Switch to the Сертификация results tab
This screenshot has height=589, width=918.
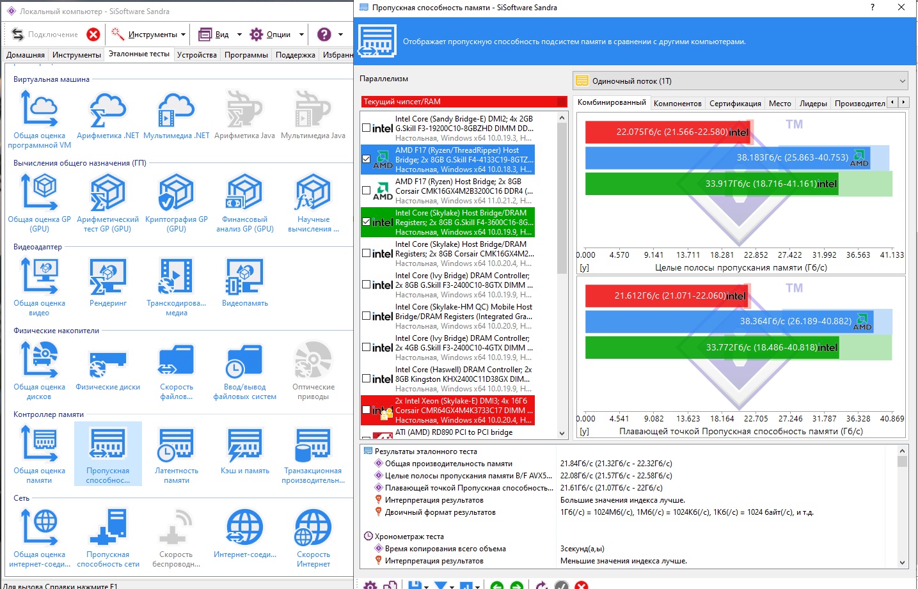pos(735,104)
